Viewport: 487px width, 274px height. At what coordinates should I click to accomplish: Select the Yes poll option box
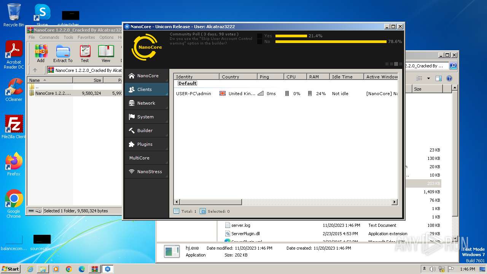pos(259,36)
